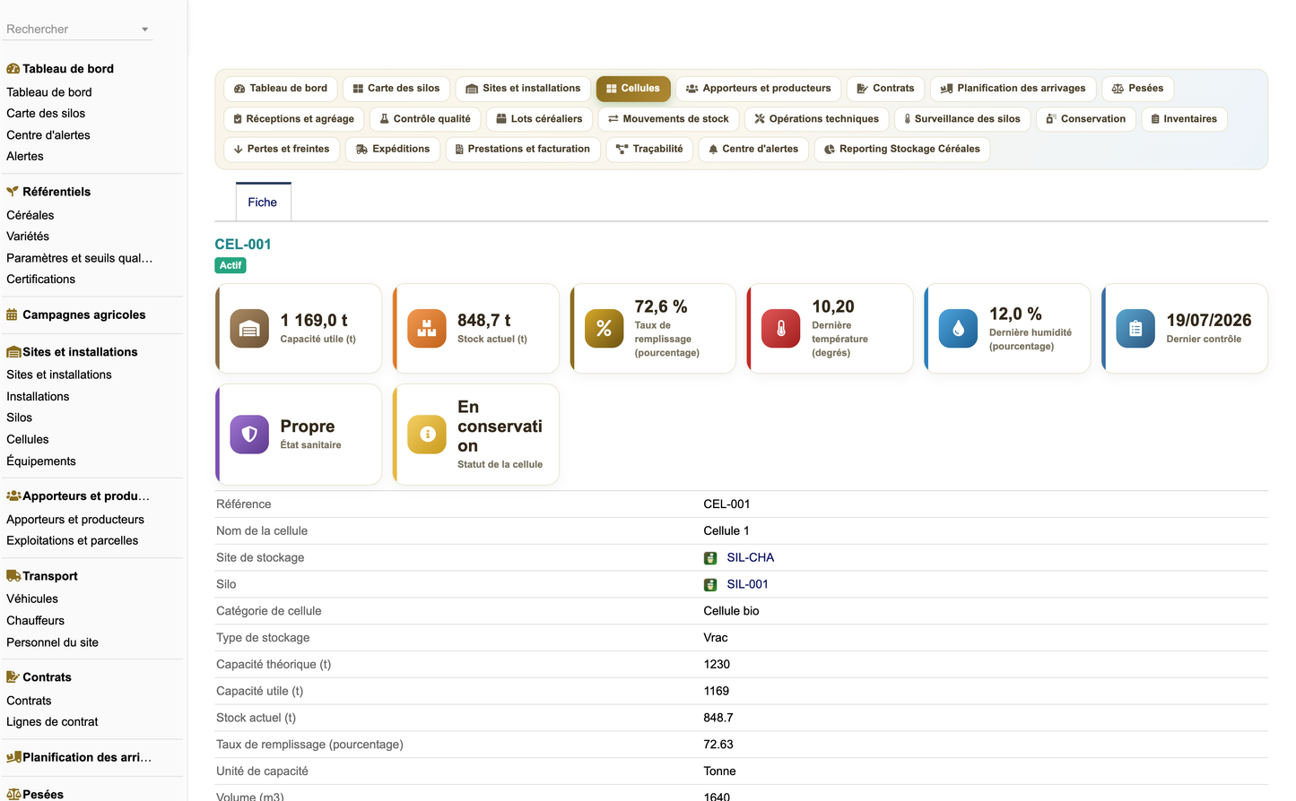Open Pesées in top navigation

[x=1138, y=89]
